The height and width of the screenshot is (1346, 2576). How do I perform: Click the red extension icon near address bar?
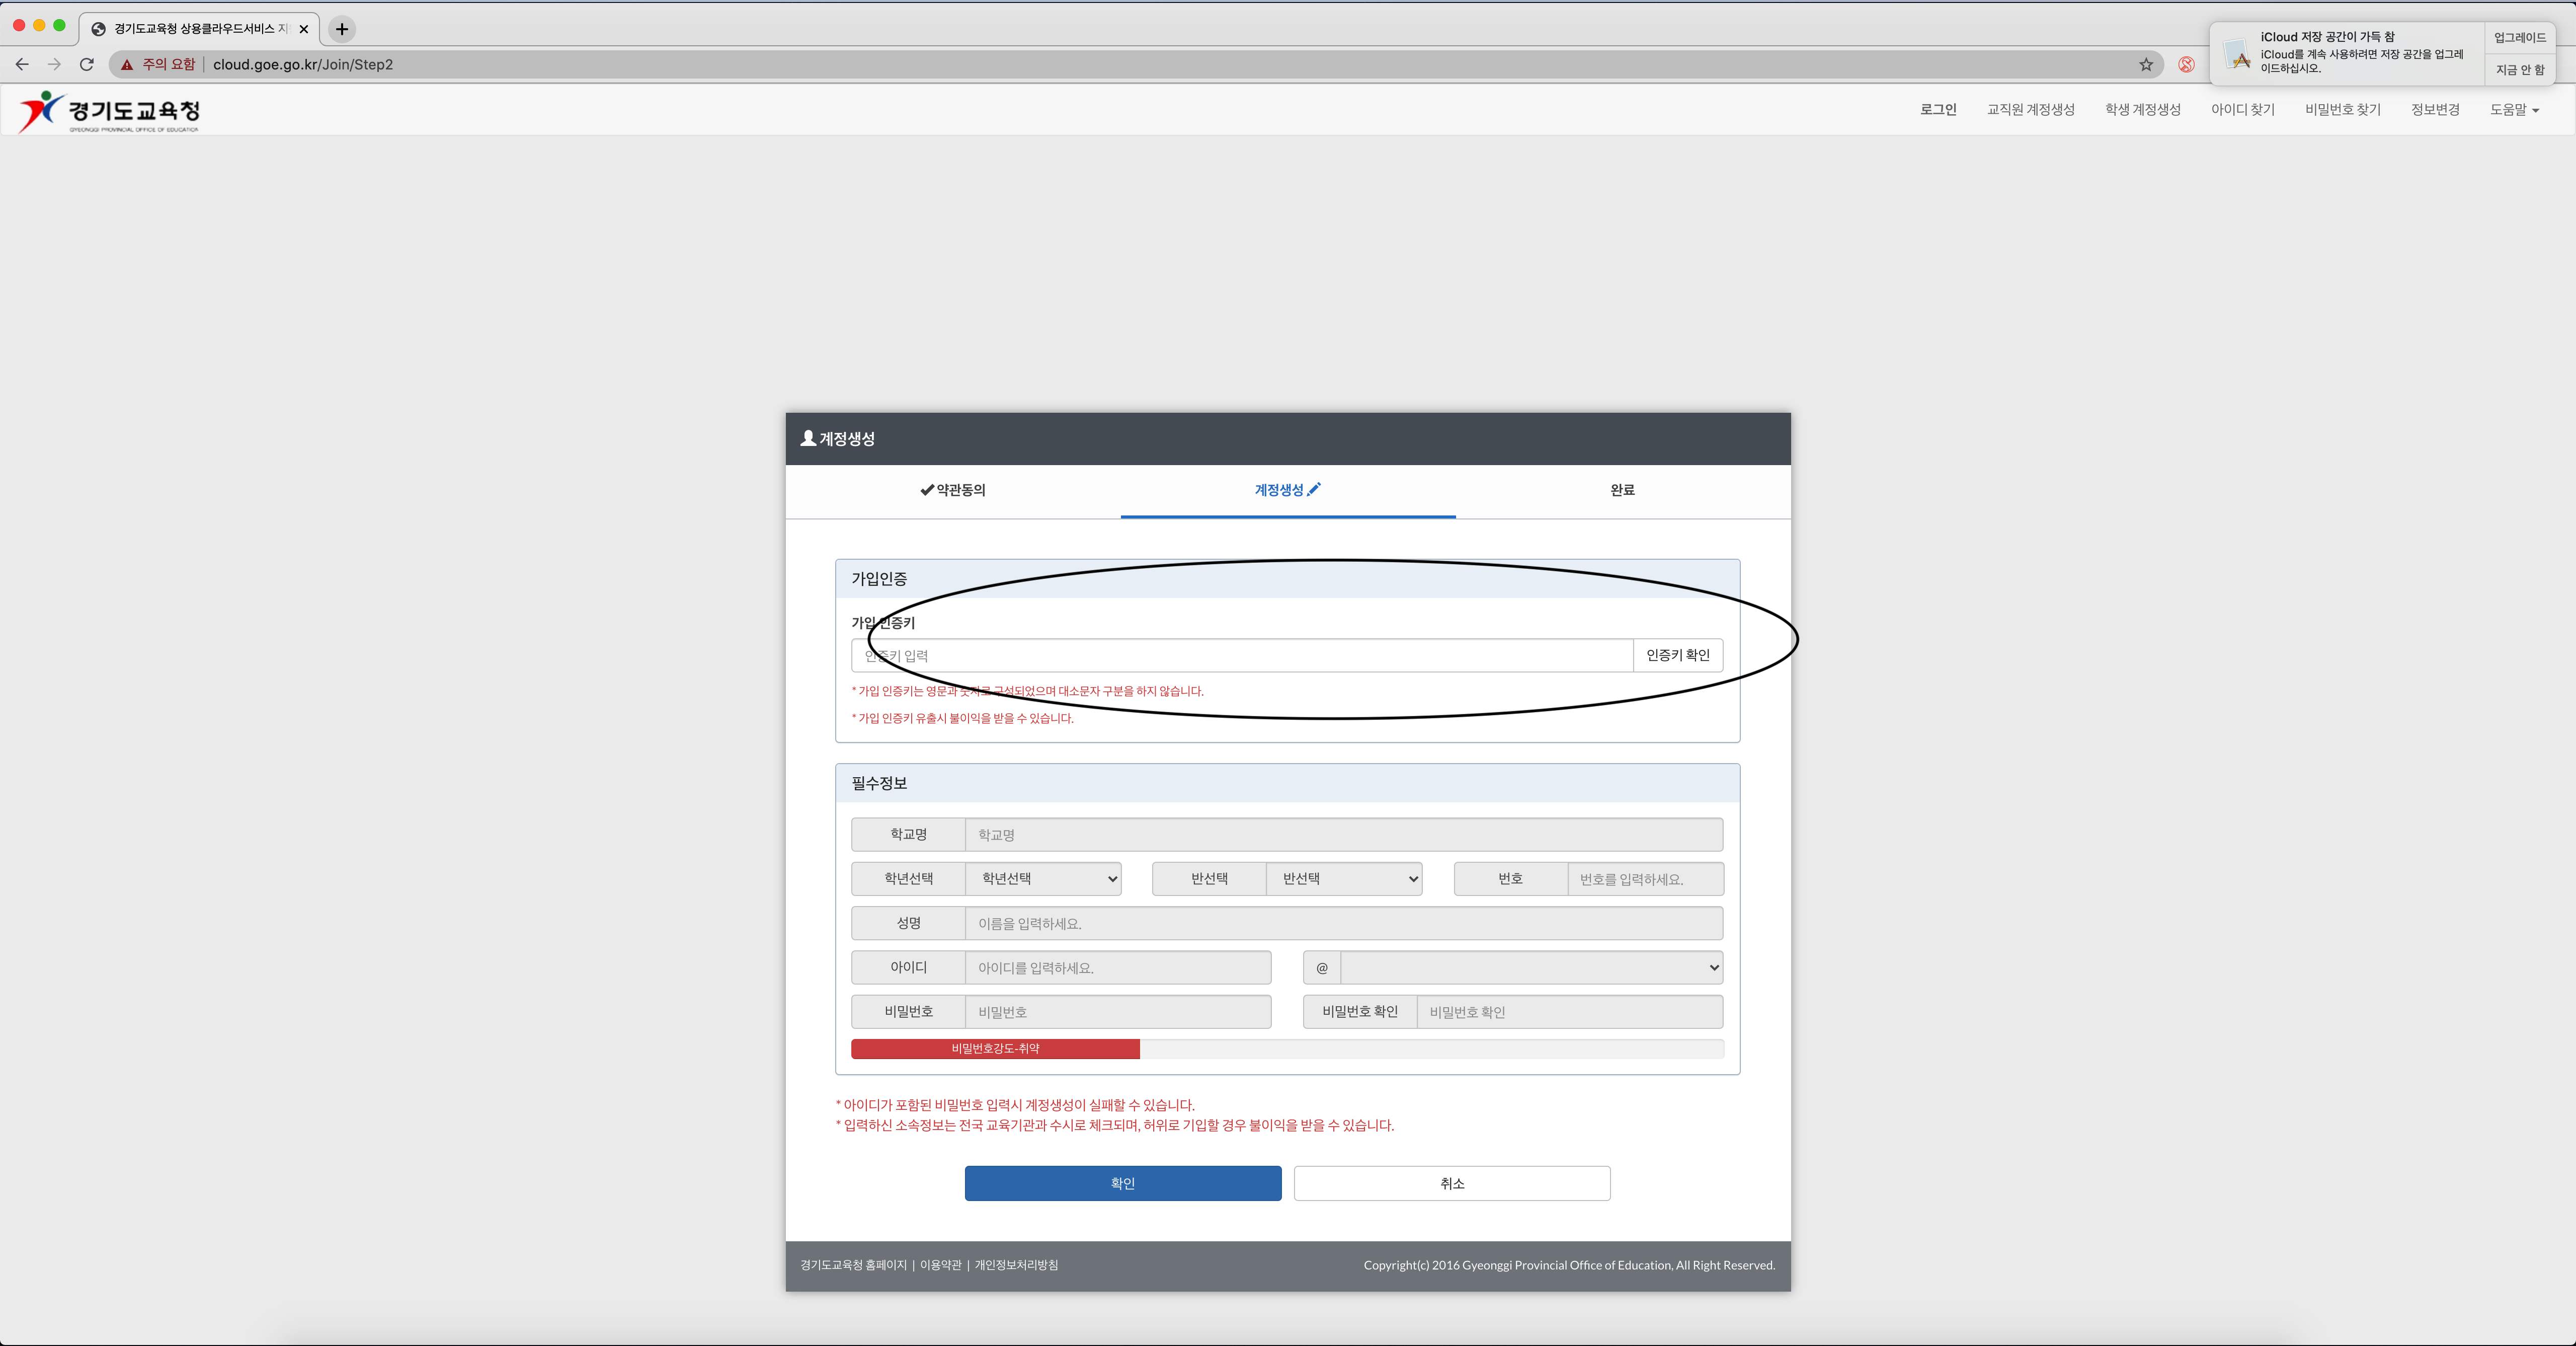point(2187,64)
